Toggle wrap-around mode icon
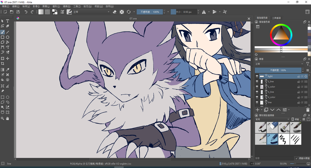 coord(225,12)
